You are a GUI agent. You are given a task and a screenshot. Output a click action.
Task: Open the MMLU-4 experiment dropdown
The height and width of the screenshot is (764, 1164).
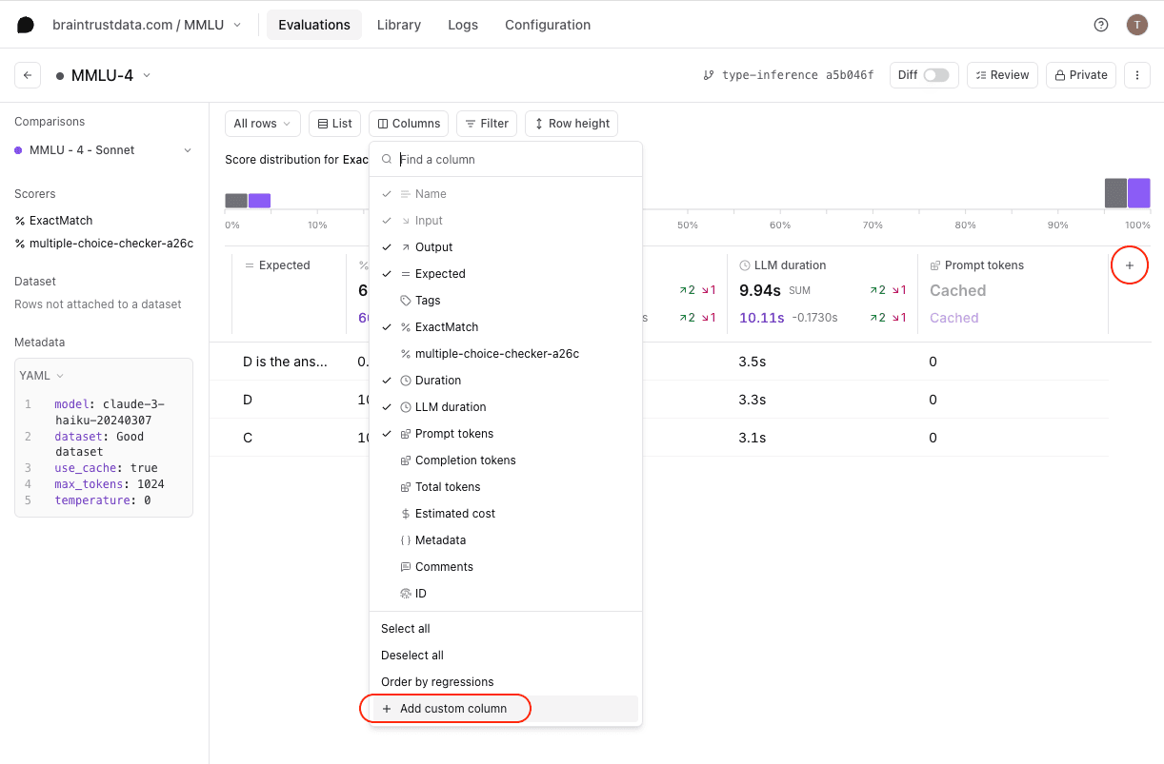pyautogui.click(x=147, y=74)
